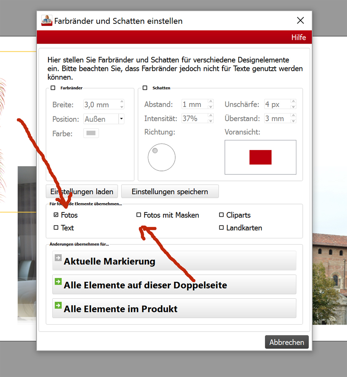Open the Farbe color swatch
347x377 pixels.
coord(91,133)
